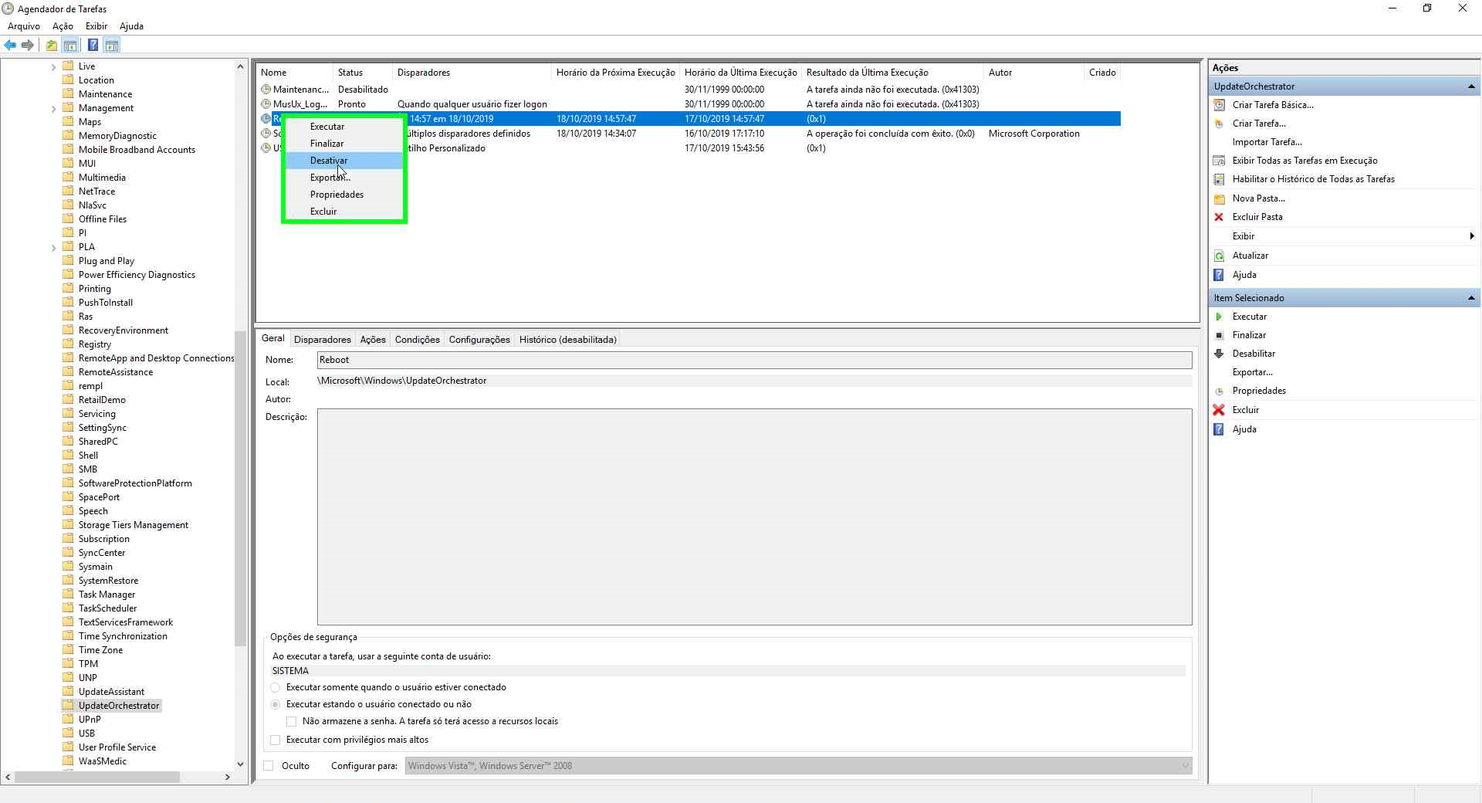
Task: Toggle the Oculto checkbox
Action: 269,766
